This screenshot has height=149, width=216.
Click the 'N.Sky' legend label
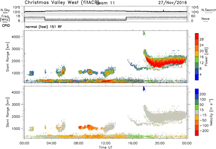point(5,10)
